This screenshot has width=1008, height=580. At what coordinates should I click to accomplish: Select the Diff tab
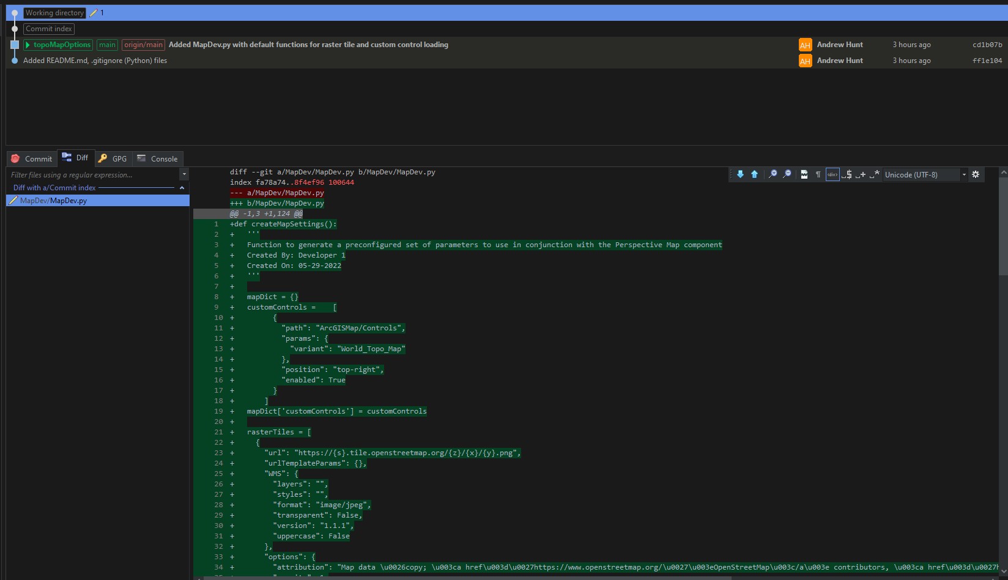coord(76,158)
